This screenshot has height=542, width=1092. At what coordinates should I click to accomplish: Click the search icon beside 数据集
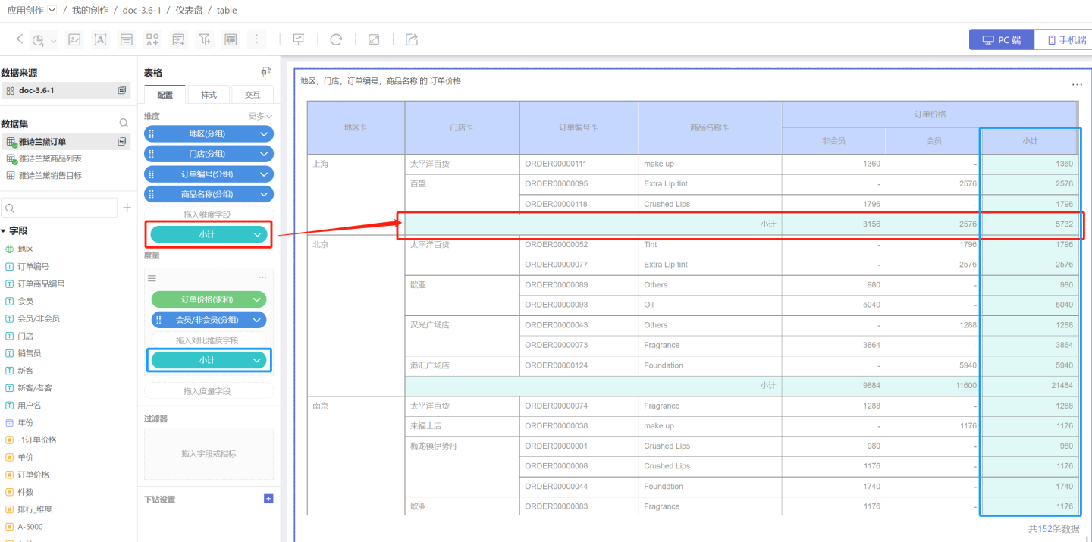pyautogui.click(x=124, y=123)
